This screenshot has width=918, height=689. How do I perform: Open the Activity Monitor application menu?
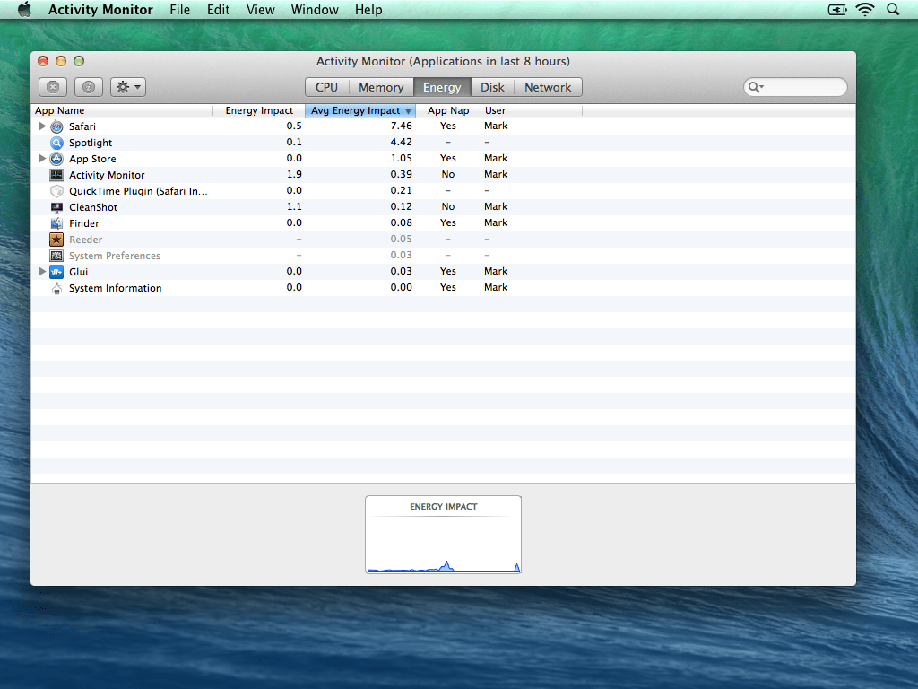(x=100, y=10)
